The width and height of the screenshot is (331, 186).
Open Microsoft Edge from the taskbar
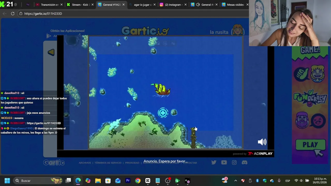(78, 181)
